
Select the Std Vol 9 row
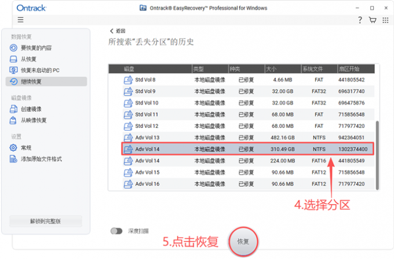[249, 91]
